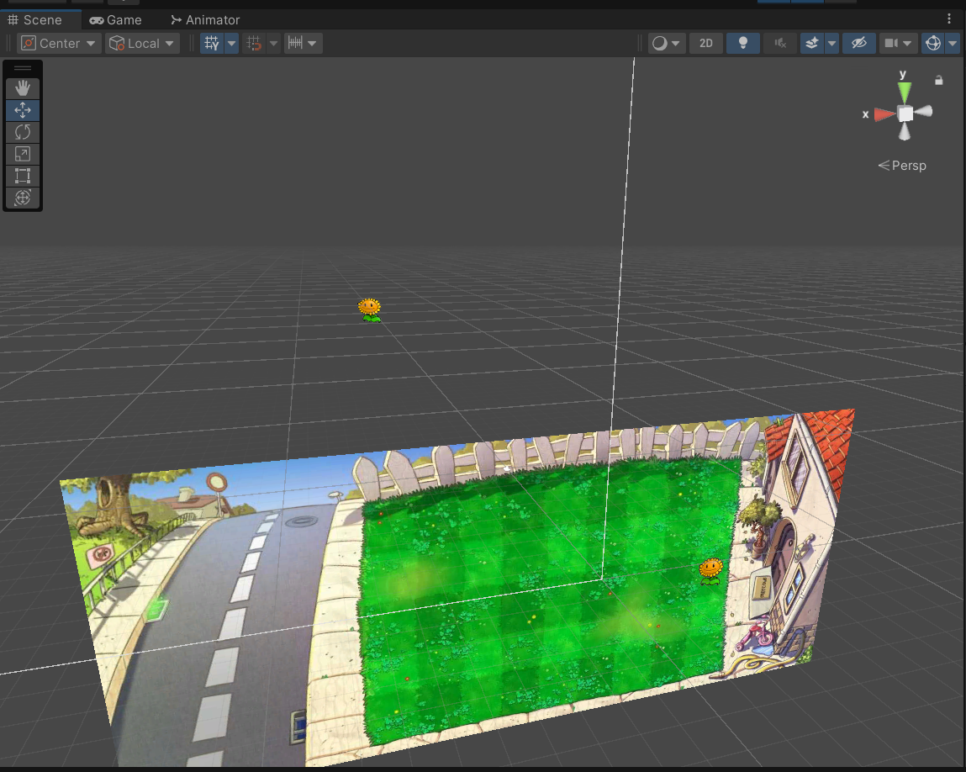Toggle scene audio mute icon
This screenshot has width=966, height=772.
pyautogui.click(x=780, y=43)
